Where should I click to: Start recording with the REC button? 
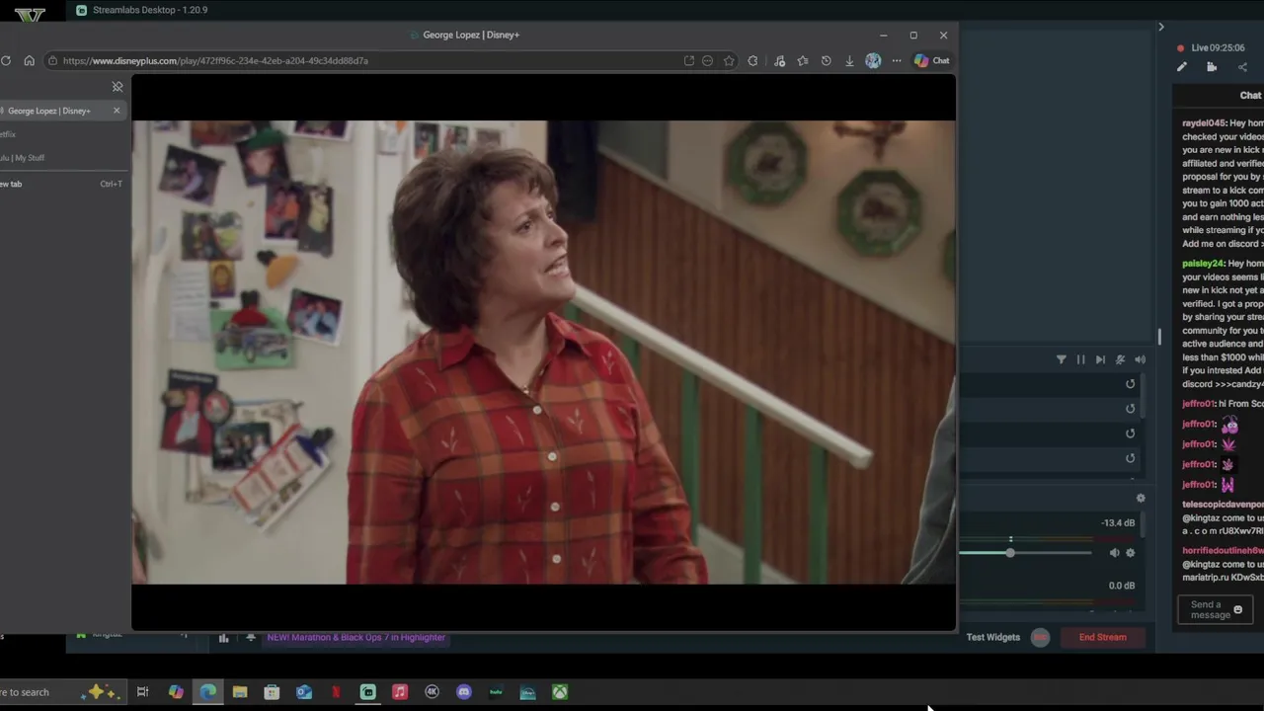pos(1040,638)
